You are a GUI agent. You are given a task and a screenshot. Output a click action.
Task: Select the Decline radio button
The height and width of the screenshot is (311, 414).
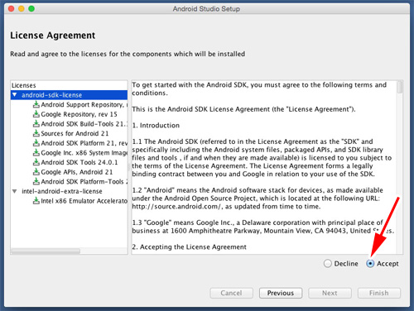328,264
